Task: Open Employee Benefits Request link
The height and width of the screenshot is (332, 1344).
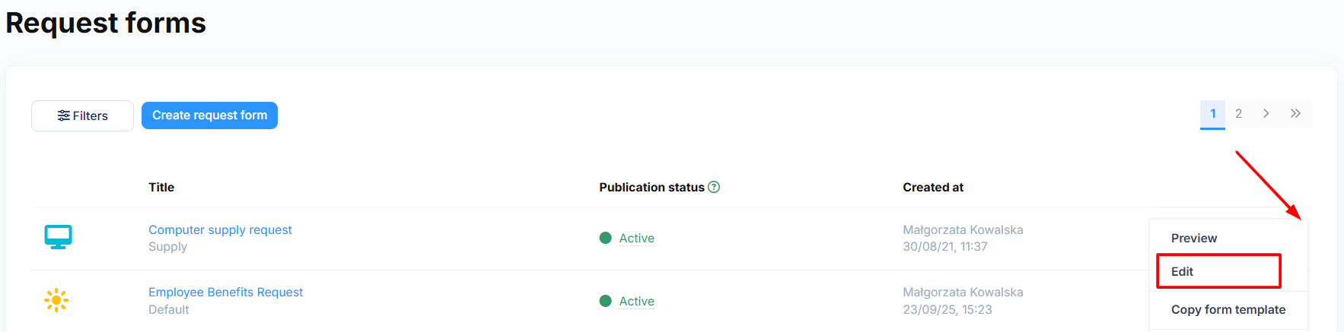Action: click(225, 292)
